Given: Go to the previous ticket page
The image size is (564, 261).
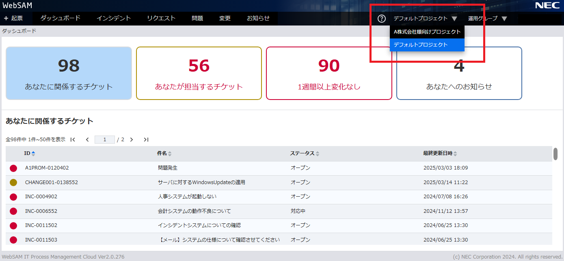Looking at the screenshot, I should tap(87, 140).
